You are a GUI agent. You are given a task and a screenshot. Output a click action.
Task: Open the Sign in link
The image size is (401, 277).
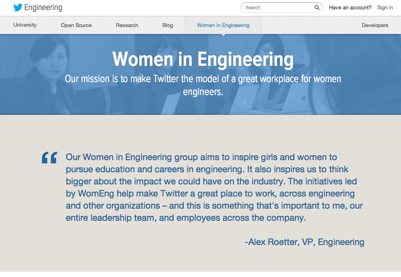[x=385, y=8]
